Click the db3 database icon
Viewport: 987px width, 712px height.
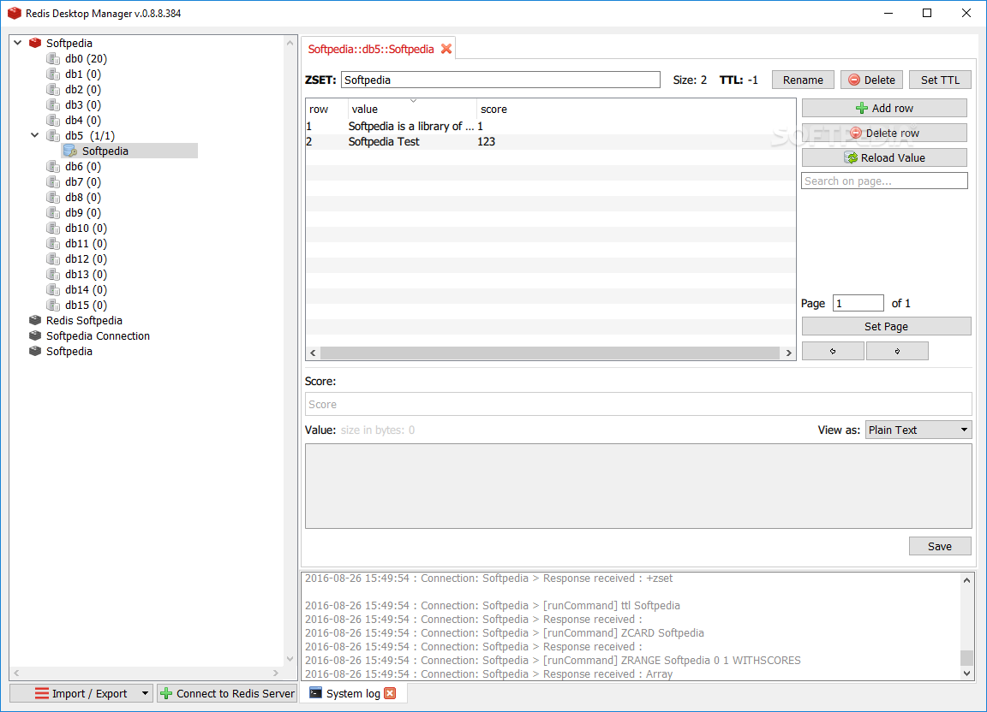click(53, 104)
